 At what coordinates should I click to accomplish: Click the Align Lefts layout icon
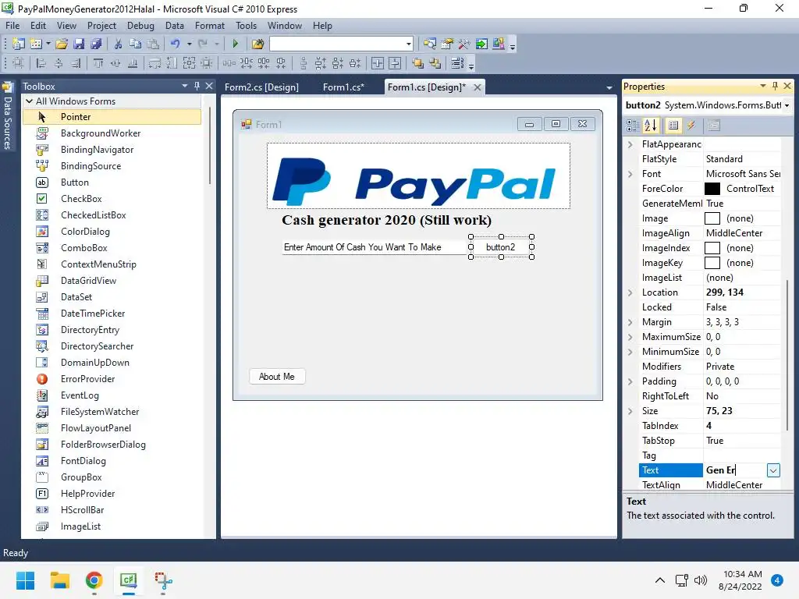(41, 63)
